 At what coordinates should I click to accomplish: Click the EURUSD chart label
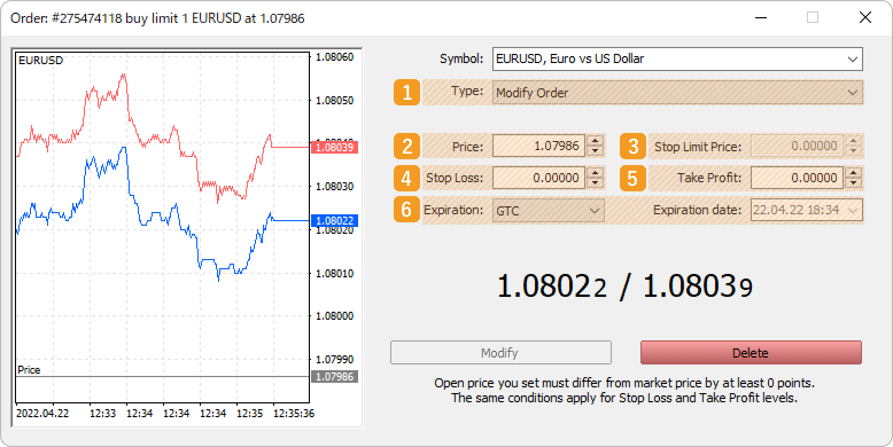[41, 60]
